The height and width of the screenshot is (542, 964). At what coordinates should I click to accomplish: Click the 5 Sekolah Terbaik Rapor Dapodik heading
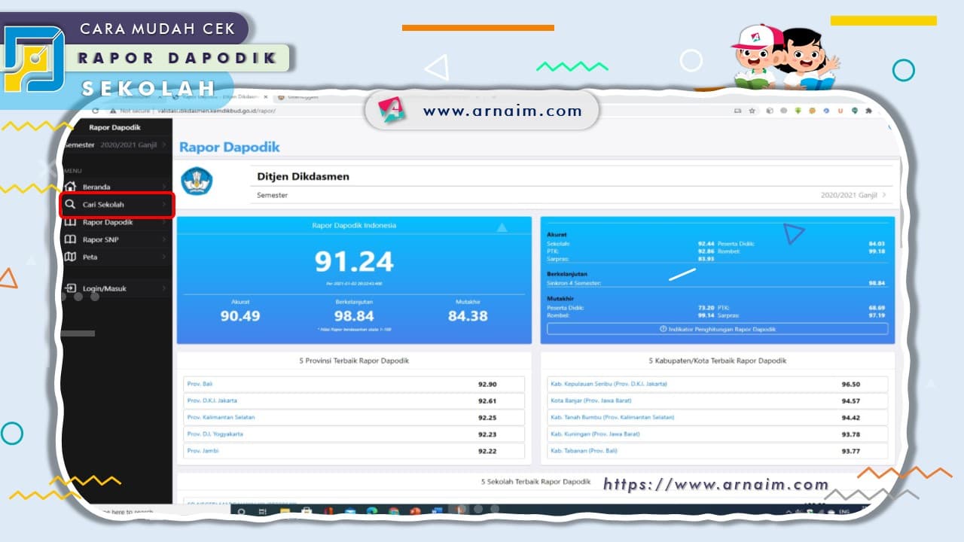point(535,481)
